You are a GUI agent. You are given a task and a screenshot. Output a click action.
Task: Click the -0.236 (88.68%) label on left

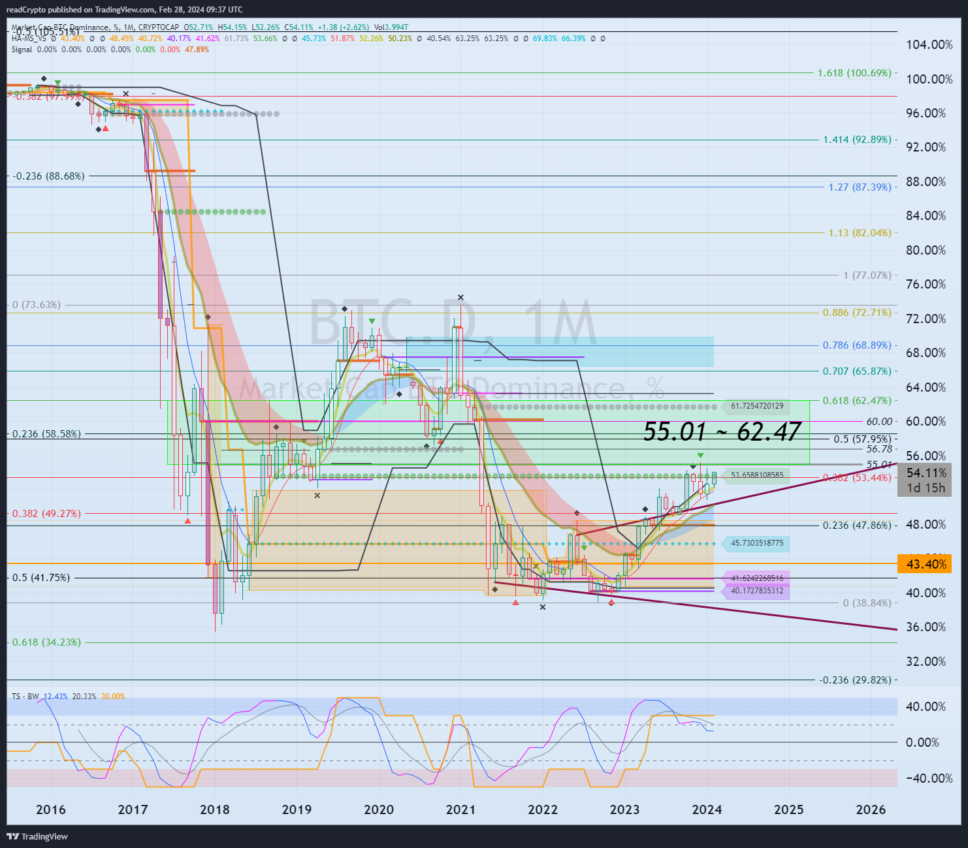pos(49,176)
